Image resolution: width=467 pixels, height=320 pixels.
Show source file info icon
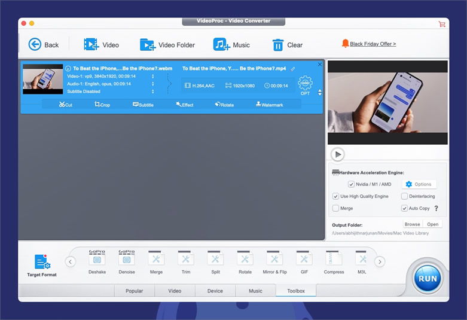pyautogui.click(x=68, y=69)
